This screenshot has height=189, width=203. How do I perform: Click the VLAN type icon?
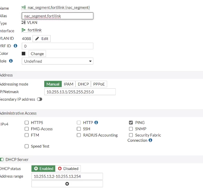pyautogui.click(x=24, y=22)
